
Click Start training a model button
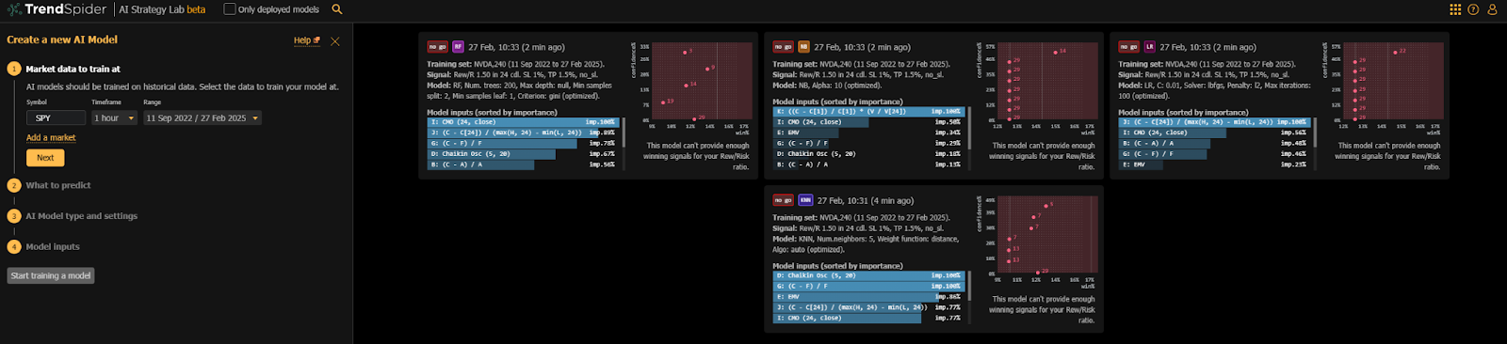click(51, 275)
